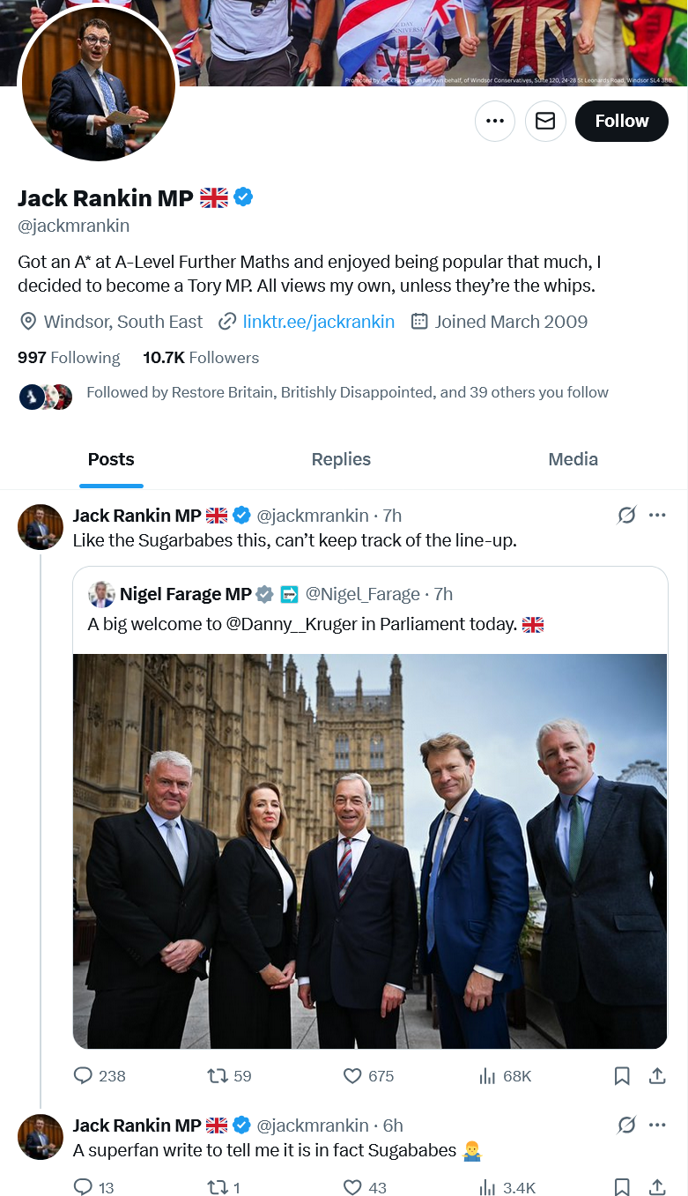Share the Sugarbabes quote post
The image size is (688, 1196).
coord(656,1075)
